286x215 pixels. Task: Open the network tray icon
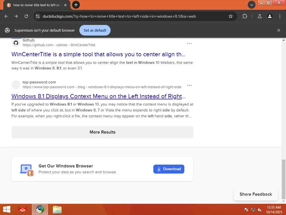pyautogui.click(x=253, y=209)
